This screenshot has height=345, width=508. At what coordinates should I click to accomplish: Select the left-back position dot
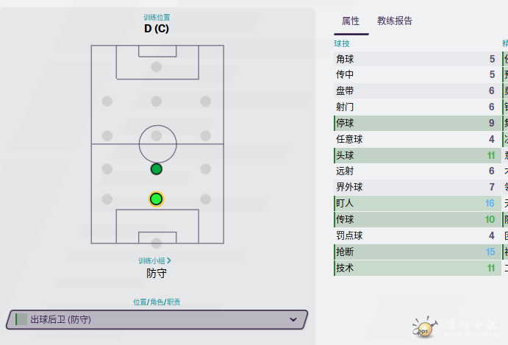click(107, 199)
